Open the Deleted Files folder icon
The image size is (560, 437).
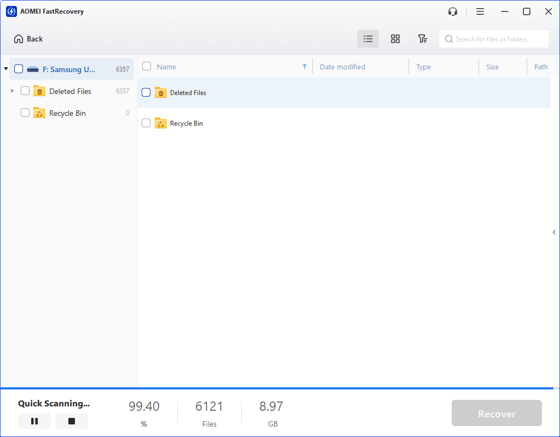coord(160,92)
